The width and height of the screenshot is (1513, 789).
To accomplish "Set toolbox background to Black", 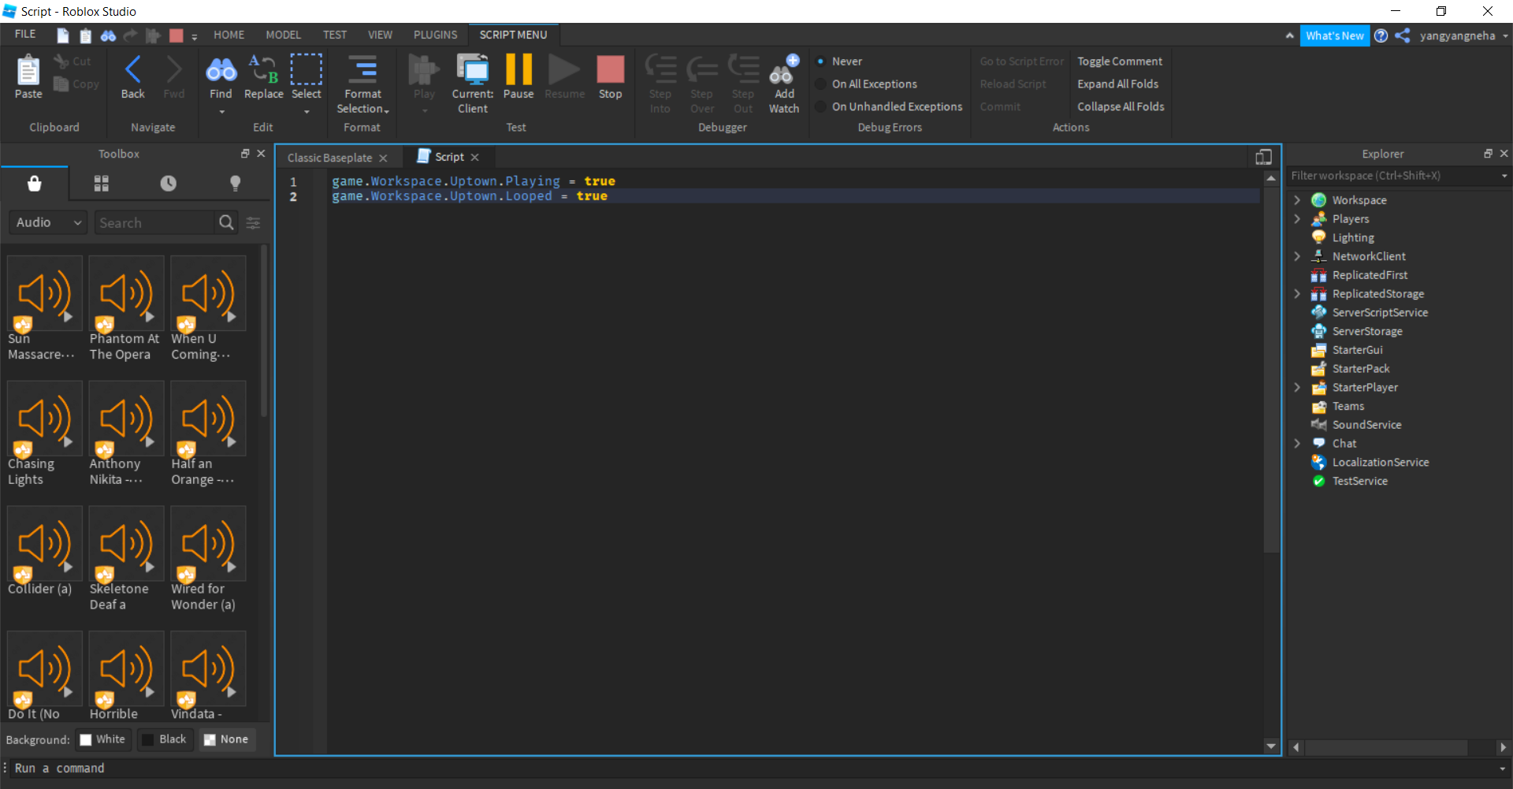I will [165, 739].
